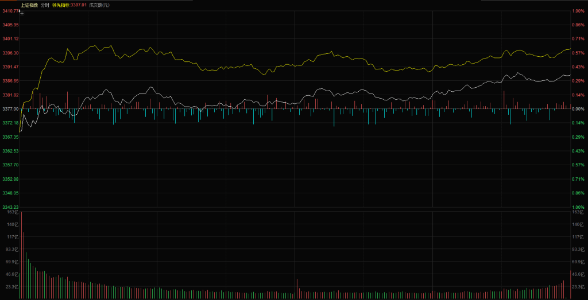
Task: Click the 3405.95 price axis label
Action: 10,25
